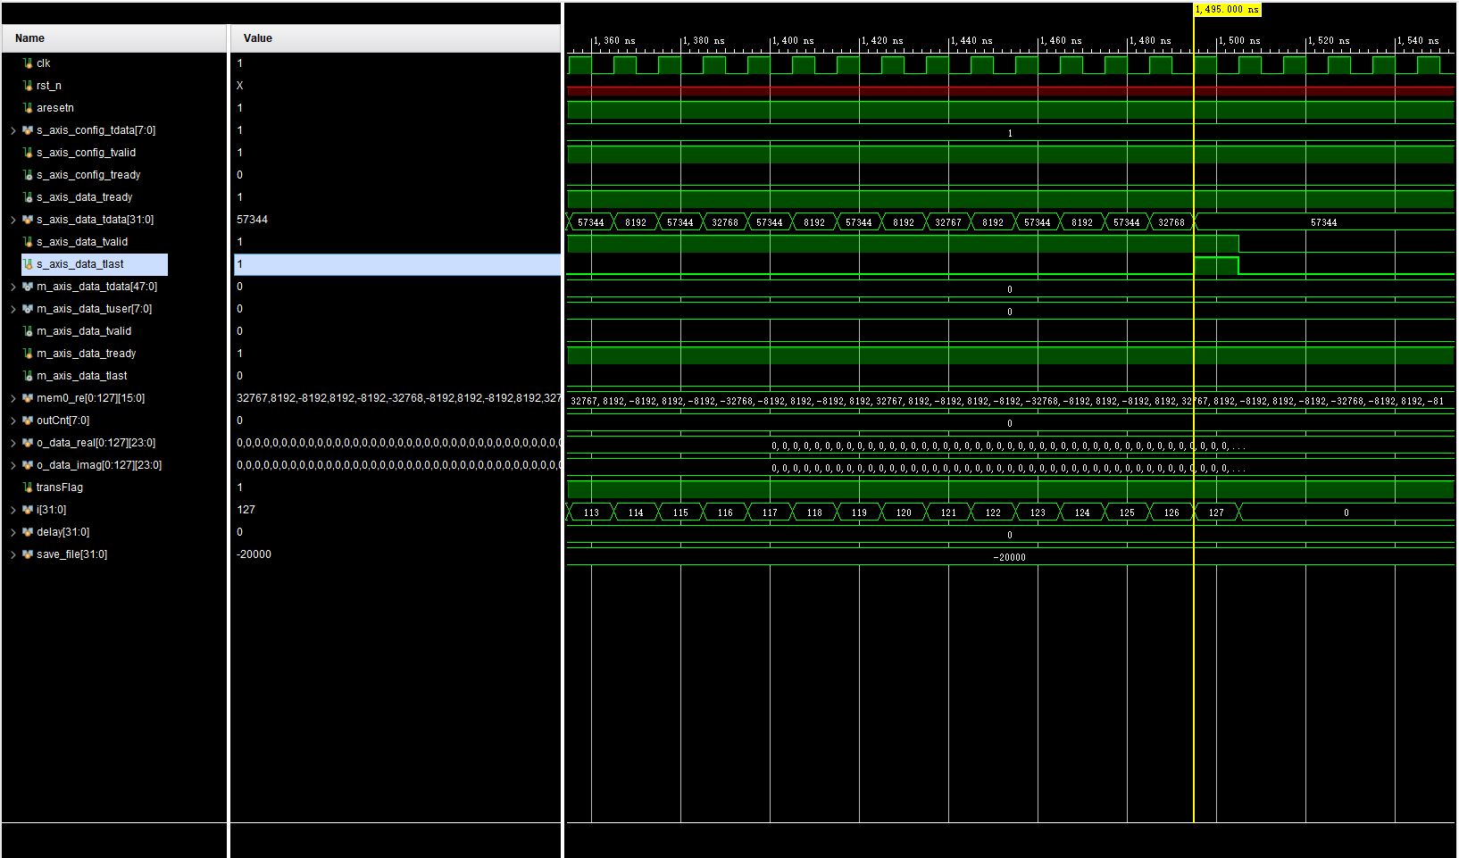
Task: Click the Value column header
Action: pos(396,38)
